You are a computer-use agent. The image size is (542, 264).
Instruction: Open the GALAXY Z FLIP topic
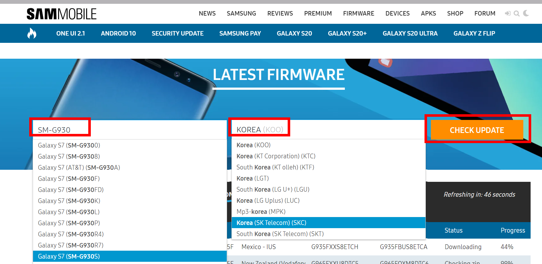click(x=474, y=33)
